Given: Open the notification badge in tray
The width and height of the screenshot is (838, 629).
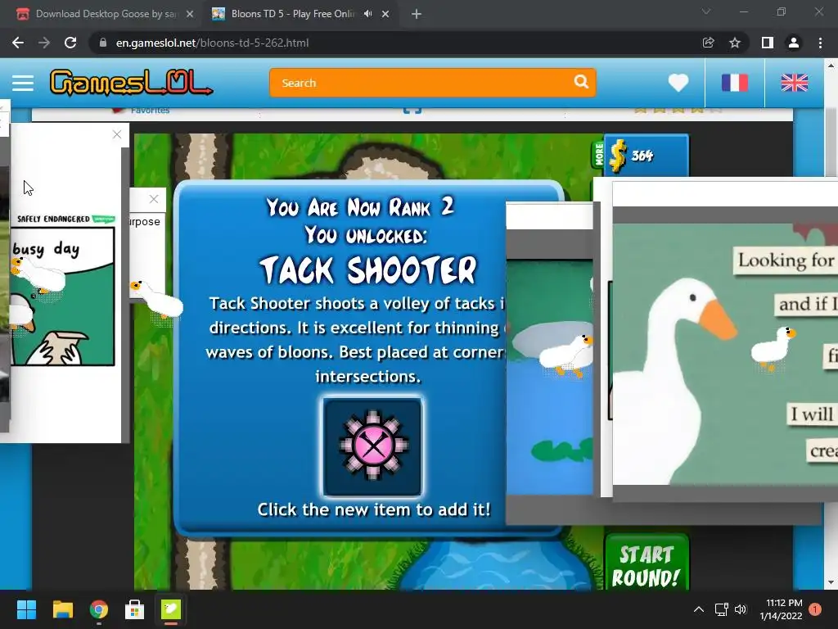Looking at the screenshot, I should [815, 609].
